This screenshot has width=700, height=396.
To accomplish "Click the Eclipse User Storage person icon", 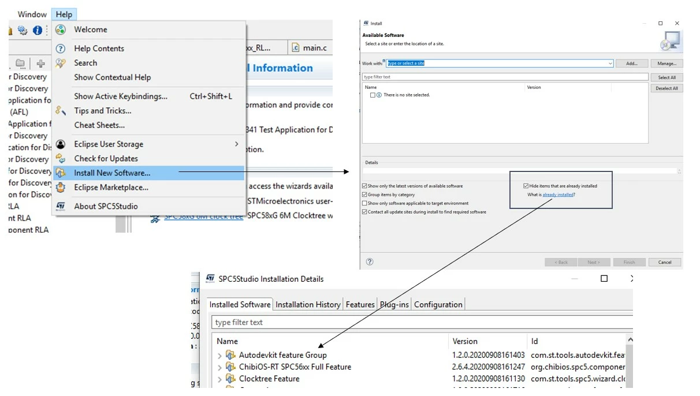I will click(x=61, y=144).
